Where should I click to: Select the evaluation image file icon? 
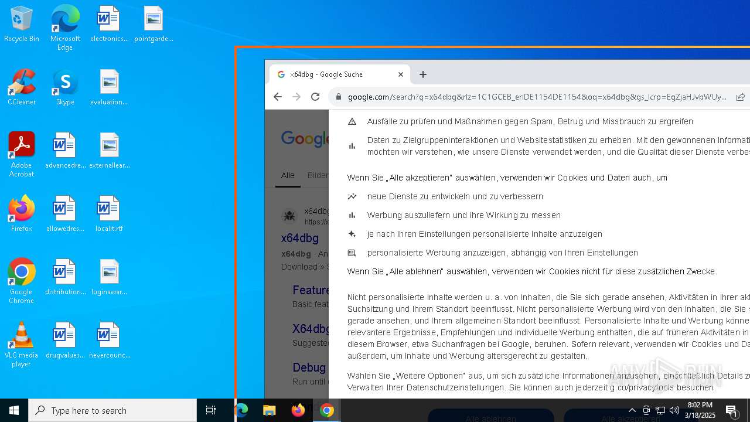tap(109, 88)
